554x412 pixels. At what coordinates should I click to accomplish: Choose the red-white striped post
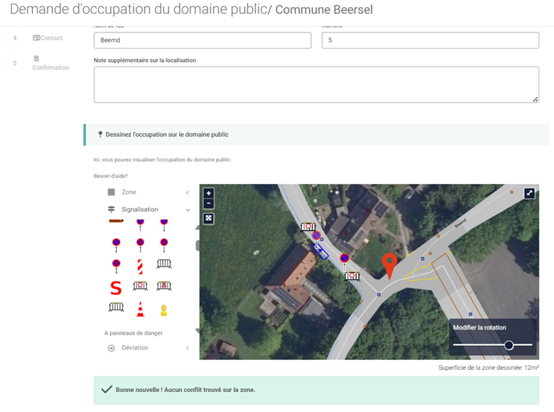[x=140, y=267]
